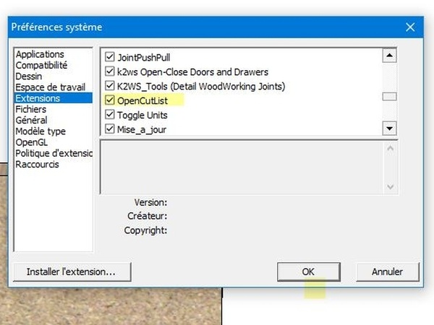Disable the OpenCutList extension checkbox
The image size is (434, 325).
(x=110, y=101)
